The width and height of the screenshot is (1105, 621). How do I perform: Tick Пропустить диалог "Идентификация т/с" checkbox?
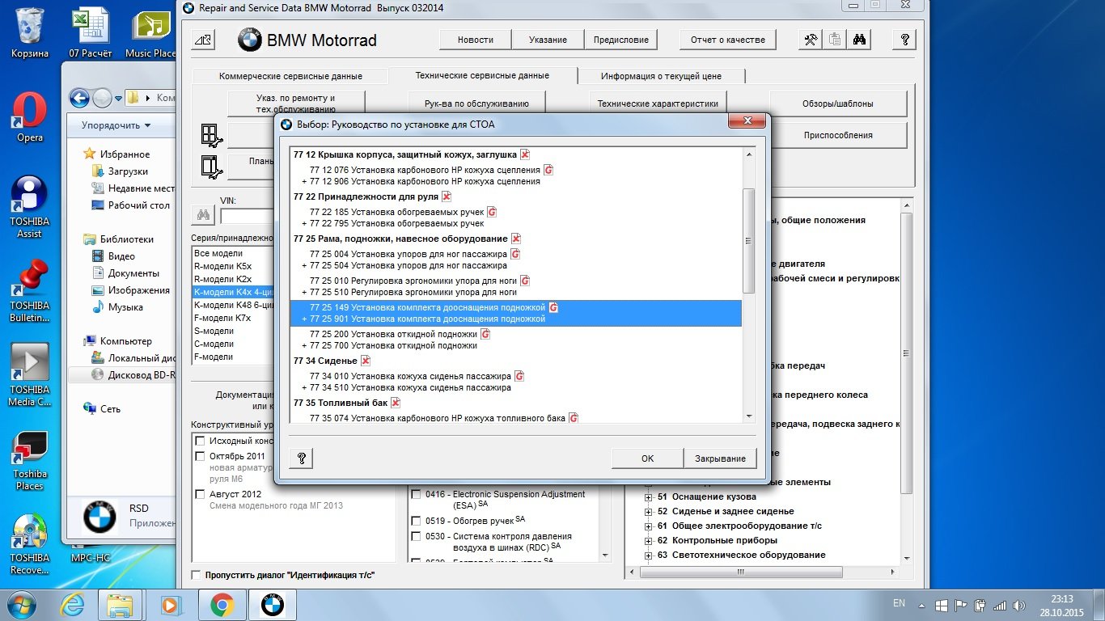[196, 575]
